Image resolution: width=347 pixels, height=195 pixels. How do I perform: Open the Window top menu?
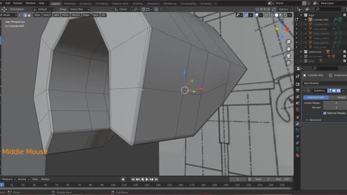[x=30, y=3]
